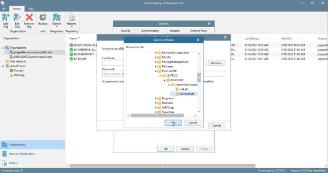Screen dimensions: 328x173
Task: Click the Data retrieval icon in tree
Action: pos(7,61)
